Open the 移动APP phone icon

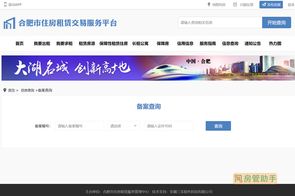(5, 4)
